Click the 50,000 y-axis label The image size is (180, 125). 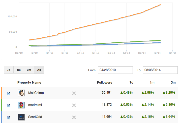(13, 32)
